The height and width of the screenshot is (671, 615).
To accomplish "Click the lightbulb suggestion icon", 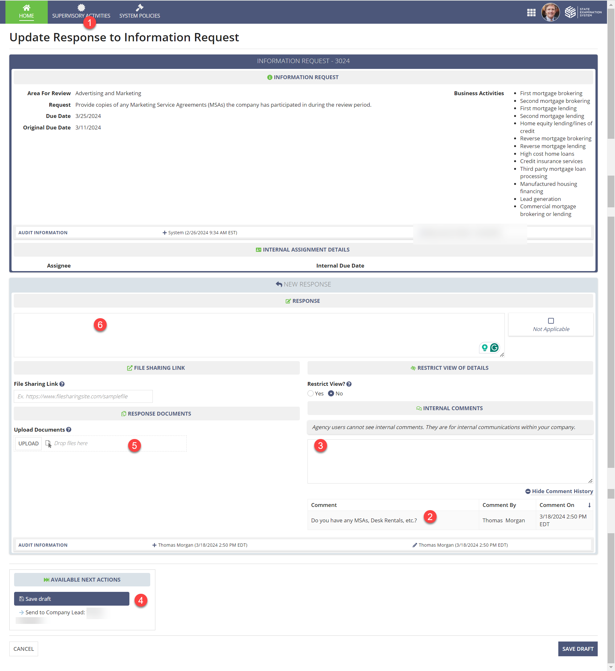I will [485, 347].
